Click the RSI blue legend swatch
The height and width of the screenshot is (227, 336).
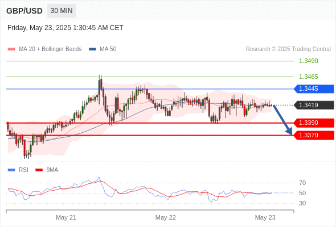pos(11,170)
